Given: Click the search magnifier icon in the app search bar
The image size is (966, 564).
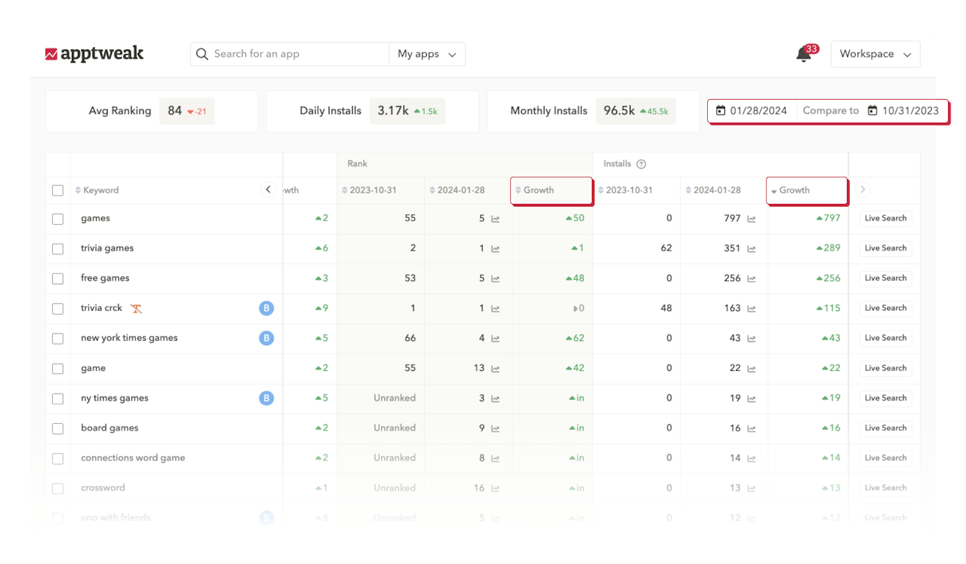Looking at the screenshot, I should 202,54.
